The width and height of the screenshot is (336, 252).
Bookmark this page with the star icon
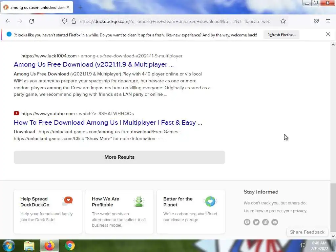[x=283, y=21]
